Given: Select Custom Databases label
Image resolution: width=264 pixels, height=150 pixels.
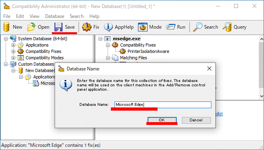Looking at the screenshot, I should [x=36, y=64].
